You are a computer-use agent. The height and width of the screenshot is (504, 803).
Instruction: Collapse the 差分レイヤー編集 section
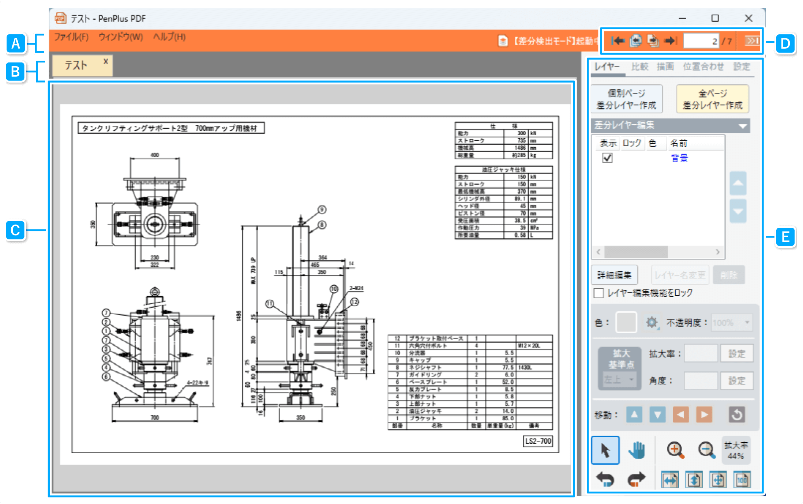pyautogui.click(x=743, y=126)
